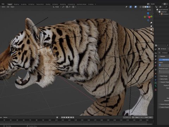
Task: Switch to the Scripting workspace tab
Action: coord(91,4)
